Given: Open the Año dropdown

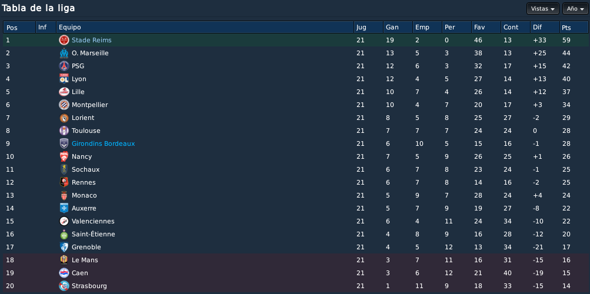Looking at the screenshot, I should coord(575,9).
